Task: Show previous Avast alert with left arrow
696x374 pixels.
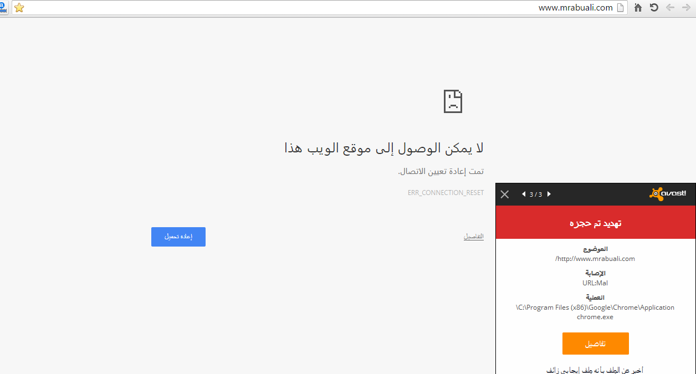Action: (524, 194)
